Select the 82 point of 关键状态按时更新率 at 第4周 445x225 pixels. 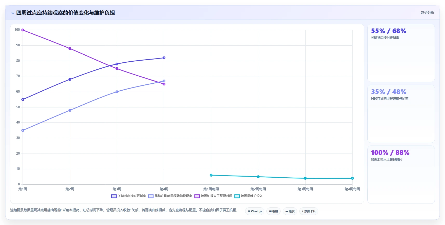[164, 58]
